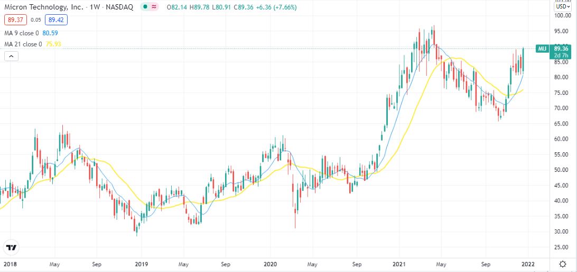Click the current price label 89.36

(x=562, y=48)
